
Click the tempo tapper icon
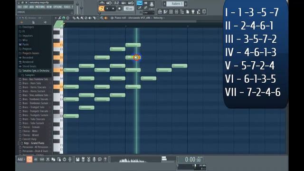click(199, 12)
